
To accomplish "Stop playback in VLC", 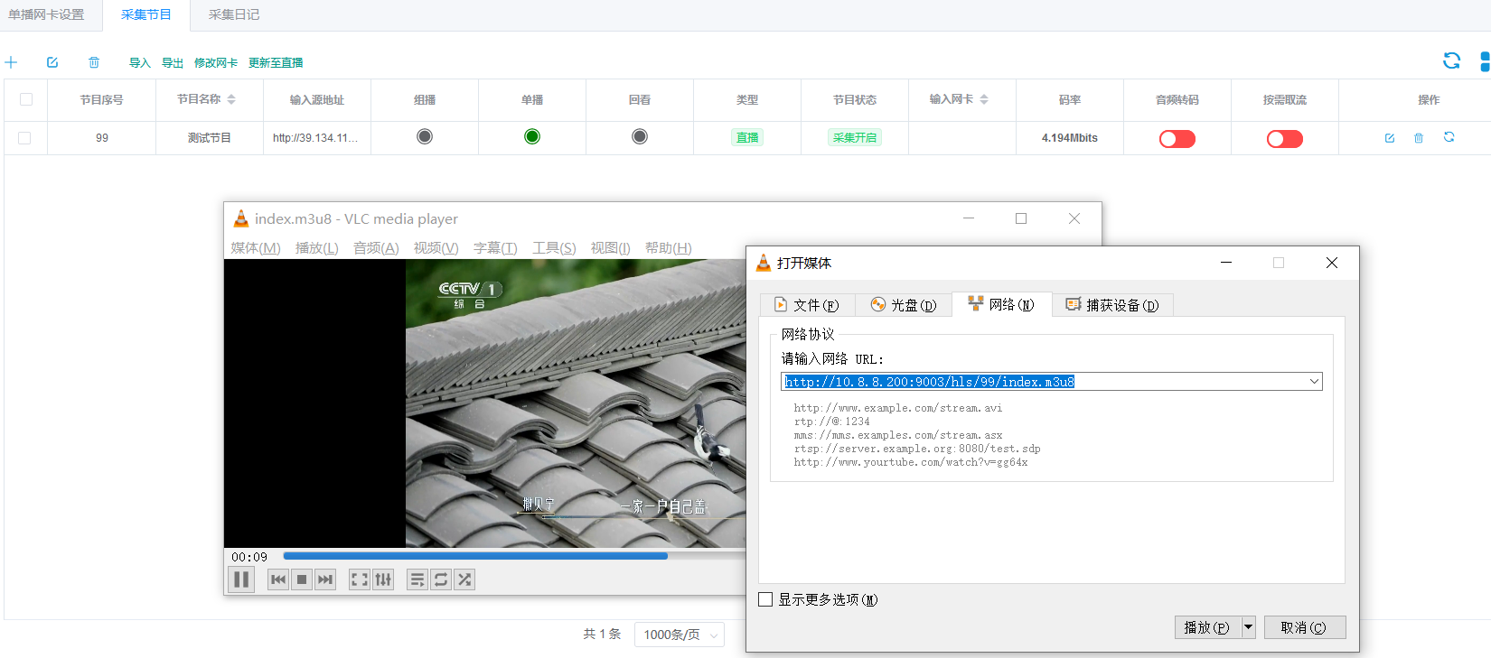I will [x=302, y=579].
